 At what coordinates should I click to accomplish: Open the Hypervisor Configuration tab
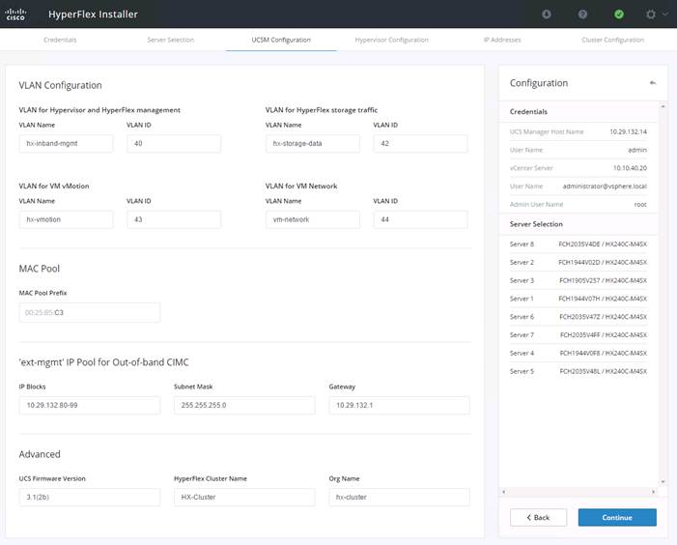click(391, 40)
